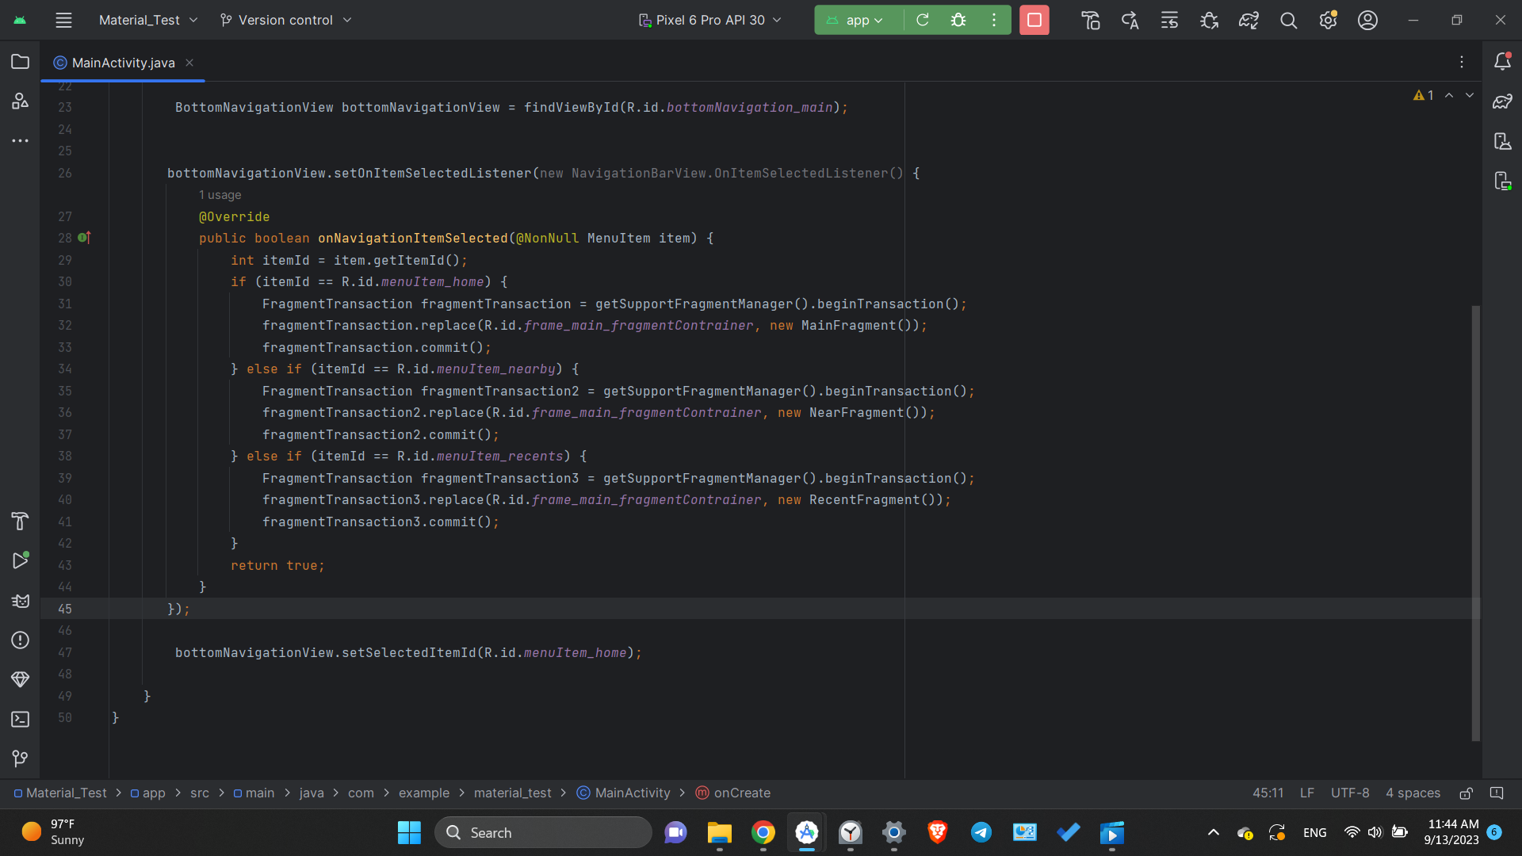Open the Sunny weather widget
The image size is (1522, 856).
coord(54,832)
